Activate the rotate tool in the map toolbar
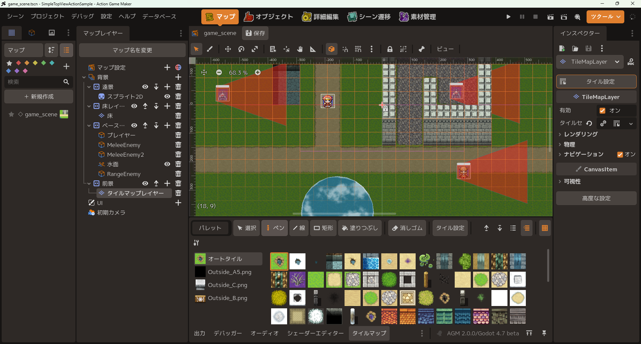The height and width of the screenshot is (344, 641). pyautogui.click(x=241, y=49)
